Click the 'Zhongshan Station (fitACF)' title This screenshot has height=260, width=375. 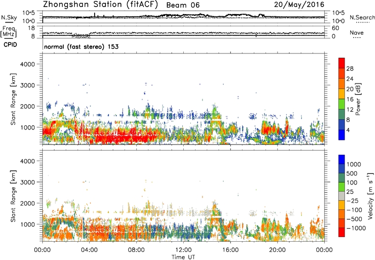coord(100,5)
